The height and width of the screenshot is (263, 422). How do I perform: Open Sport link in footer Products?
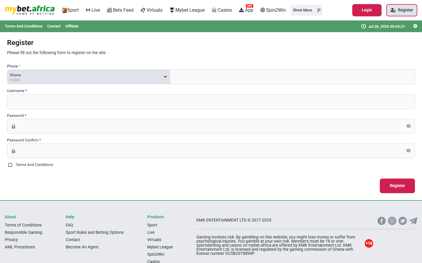pyautogui.click(x=152, y=225)
